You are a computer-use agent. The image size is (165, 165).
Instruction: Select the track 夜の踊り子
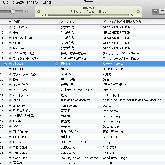point(21,132)
